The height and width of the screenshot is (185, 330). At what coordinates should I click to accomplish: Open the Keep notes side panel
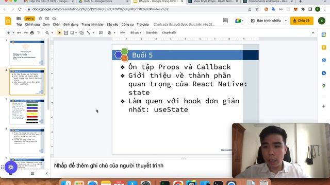[324, 48]
